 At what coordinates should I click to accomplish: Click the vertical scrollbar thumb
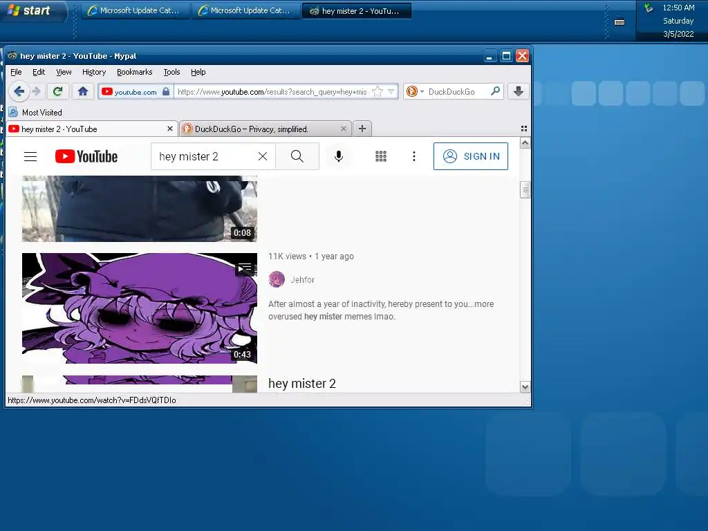tap(525, 189)
